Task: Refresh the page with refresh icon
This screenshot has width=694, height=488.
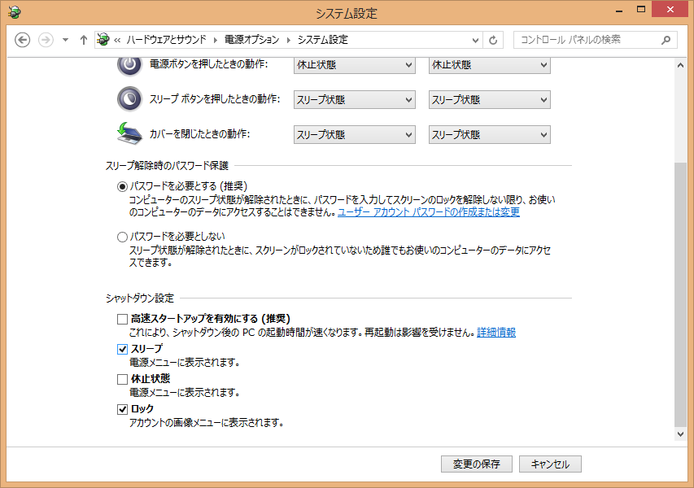Action: 493,41
